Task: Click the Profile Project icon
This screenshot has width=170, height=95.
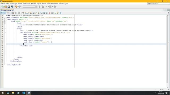Action: [55, 7]
